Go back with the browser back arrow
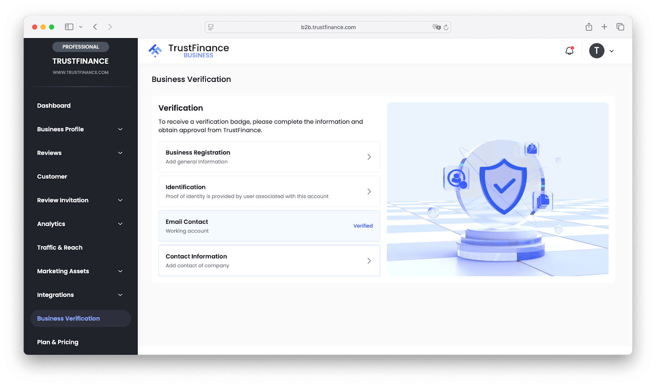The width and height of the screenshot is (656, 386). [x=95, y=27]
